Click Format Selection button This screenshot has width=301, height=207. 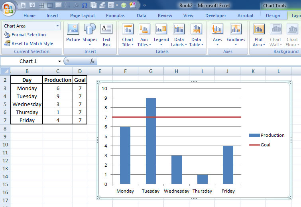point(28,35)
